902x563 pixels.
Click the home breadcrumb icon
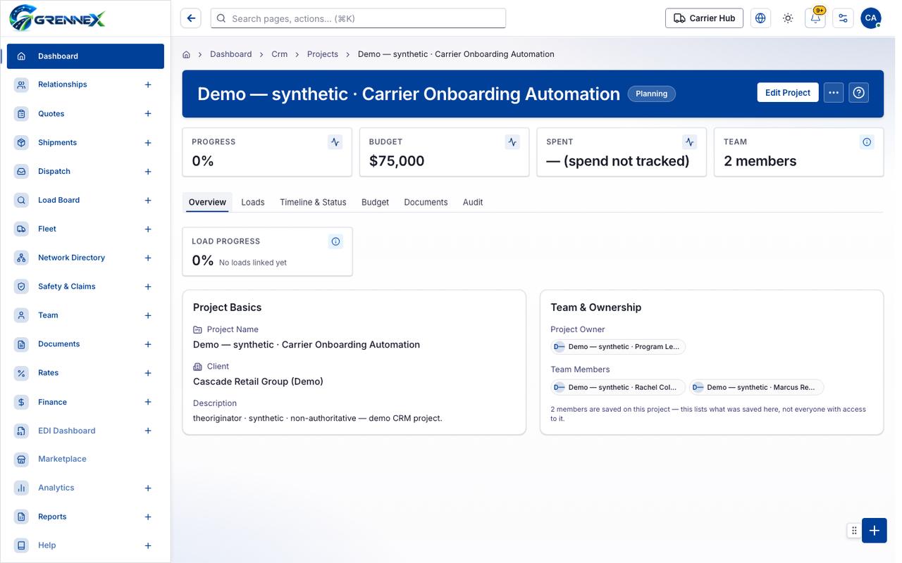click(187, 54)
